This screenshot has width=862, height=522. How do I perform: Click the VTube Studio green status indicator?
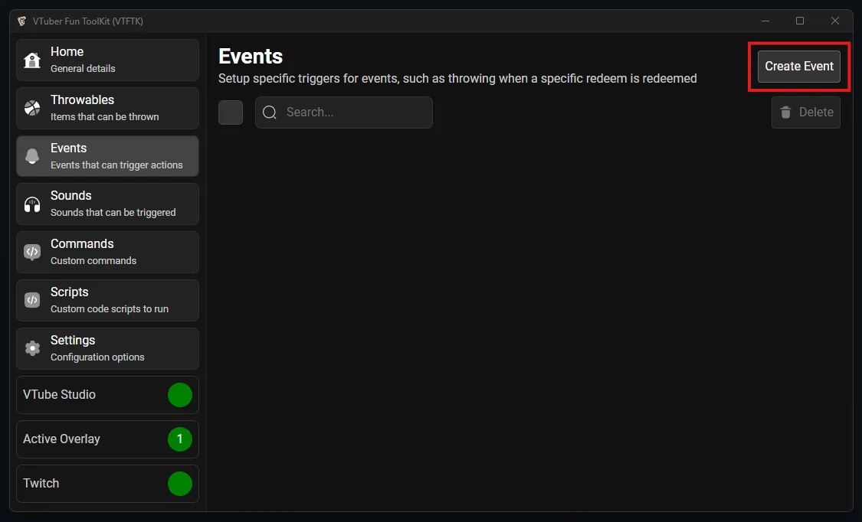pos(180,395)
